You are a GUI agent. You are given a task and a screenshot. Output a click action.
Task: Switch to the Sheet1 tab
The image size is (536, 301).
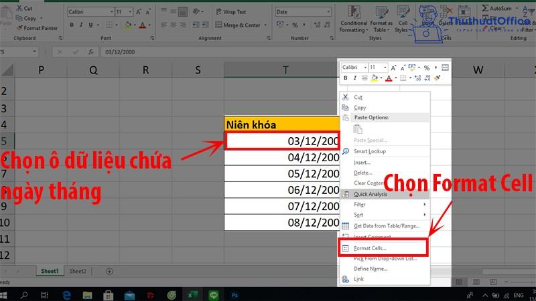pos(50,272)
